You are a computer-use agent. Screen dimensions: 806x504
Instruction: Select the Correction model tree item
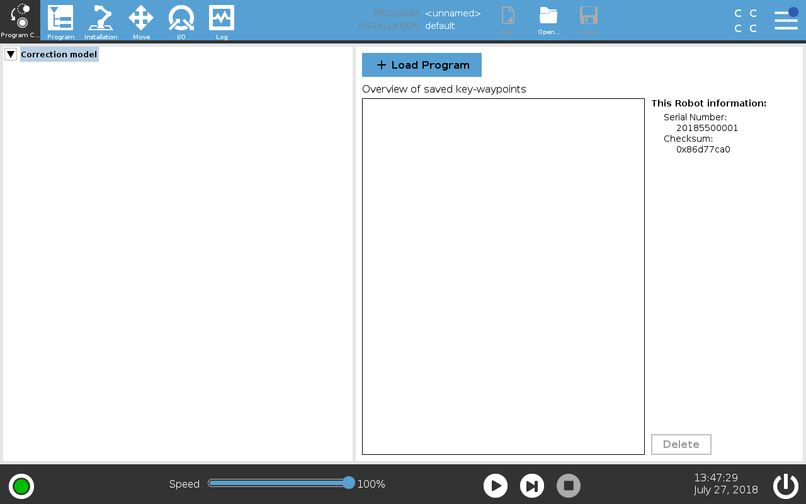click(x=59, y=54)
